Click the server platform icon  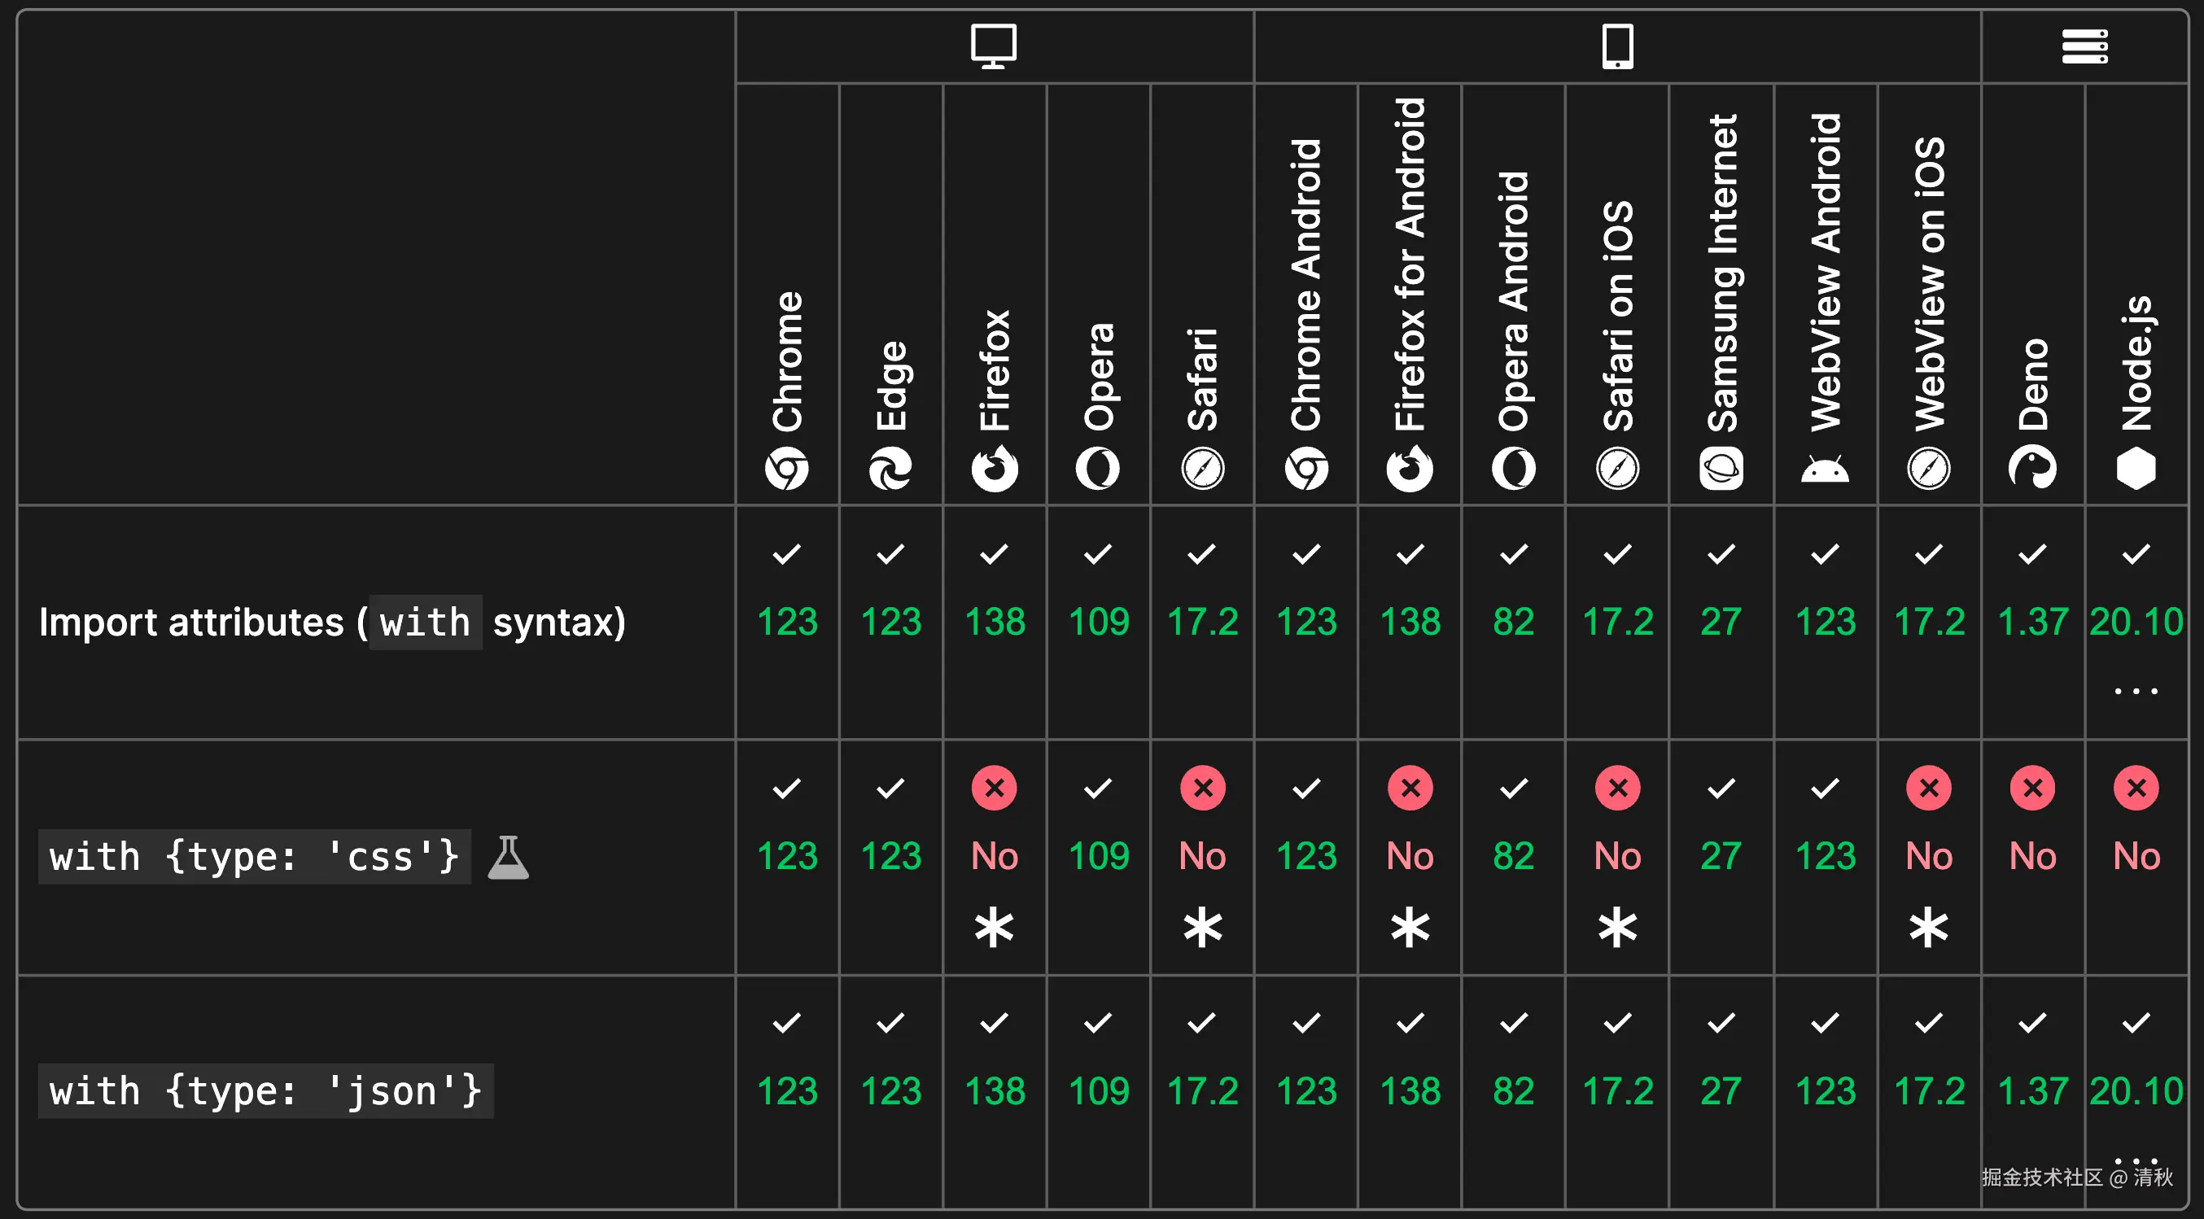click(2084, 46)
